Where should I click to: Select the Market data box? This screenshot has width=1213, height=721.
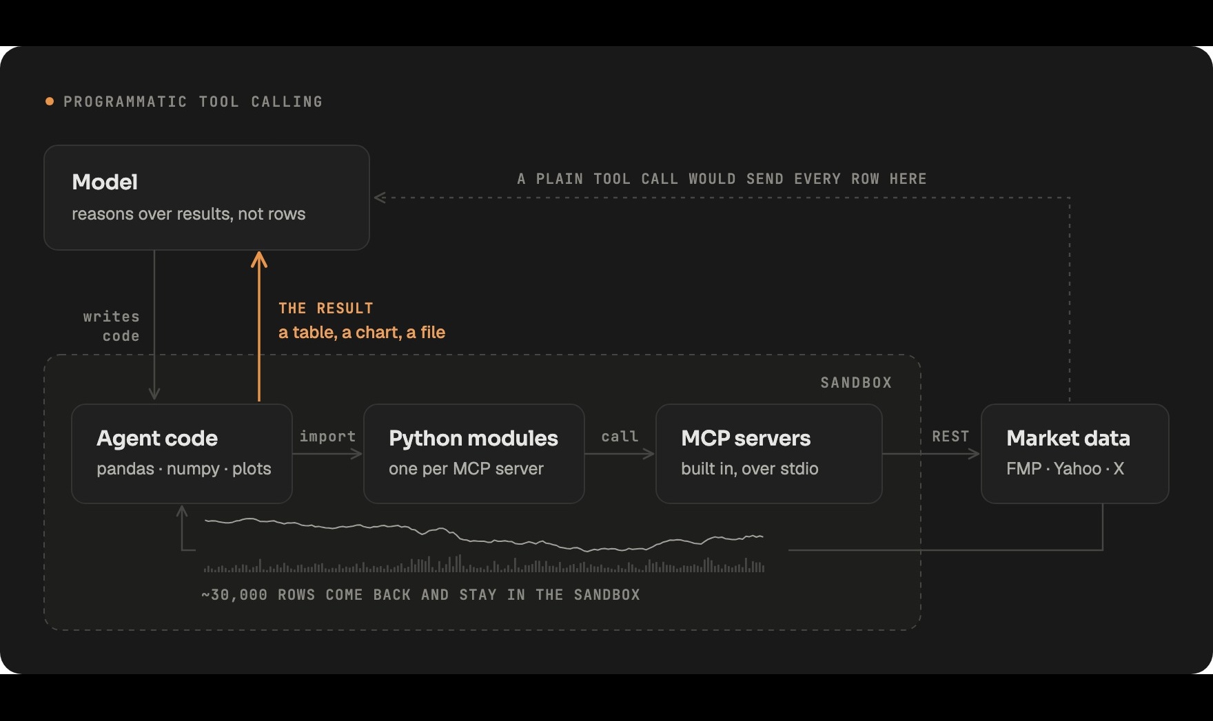pyautogui.click(x=1075, y=454)
